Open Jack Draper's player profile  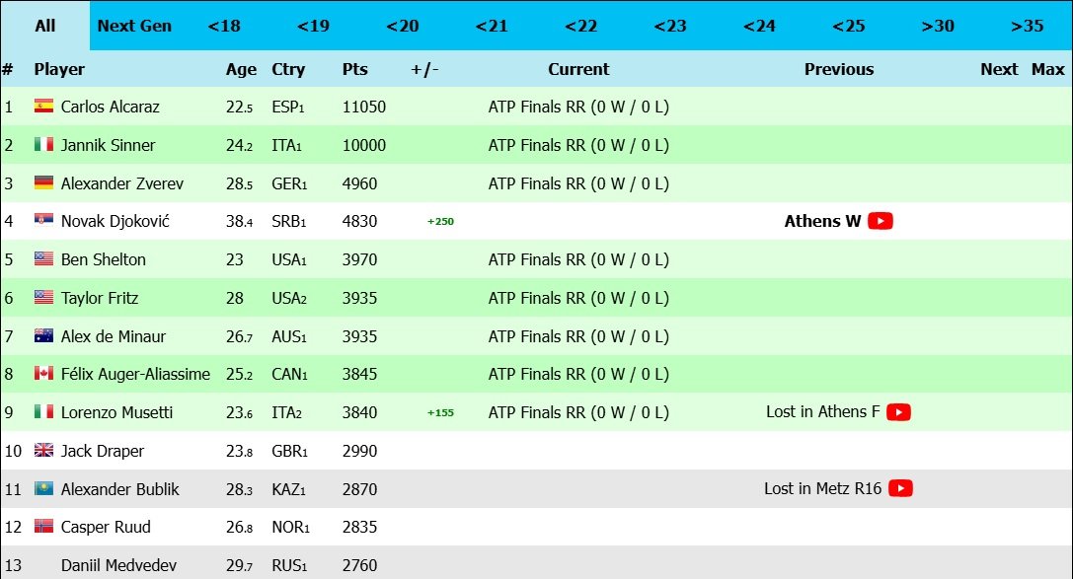[x=103, y=451]
